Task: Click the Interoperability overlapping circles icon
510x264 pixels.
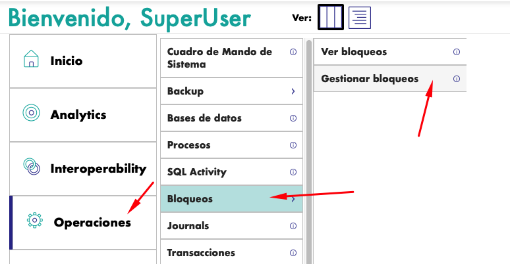Action: (31, 167)
